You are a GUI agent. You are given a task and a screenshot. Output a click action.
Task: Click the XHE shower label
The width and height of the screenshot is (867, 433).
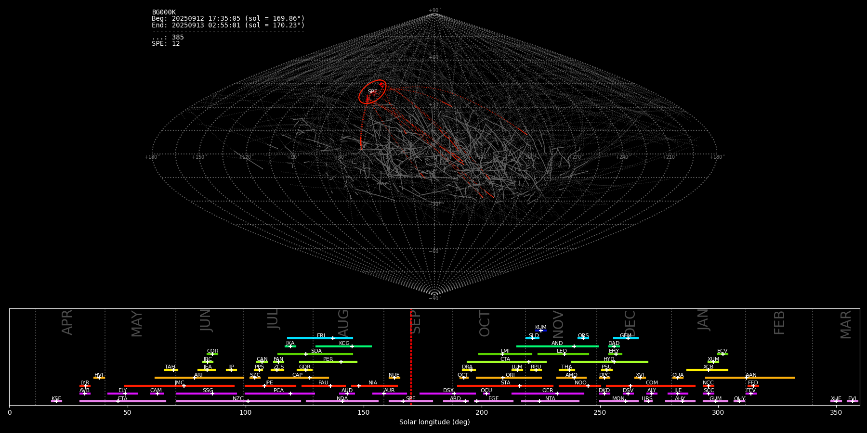coord(836,399)
